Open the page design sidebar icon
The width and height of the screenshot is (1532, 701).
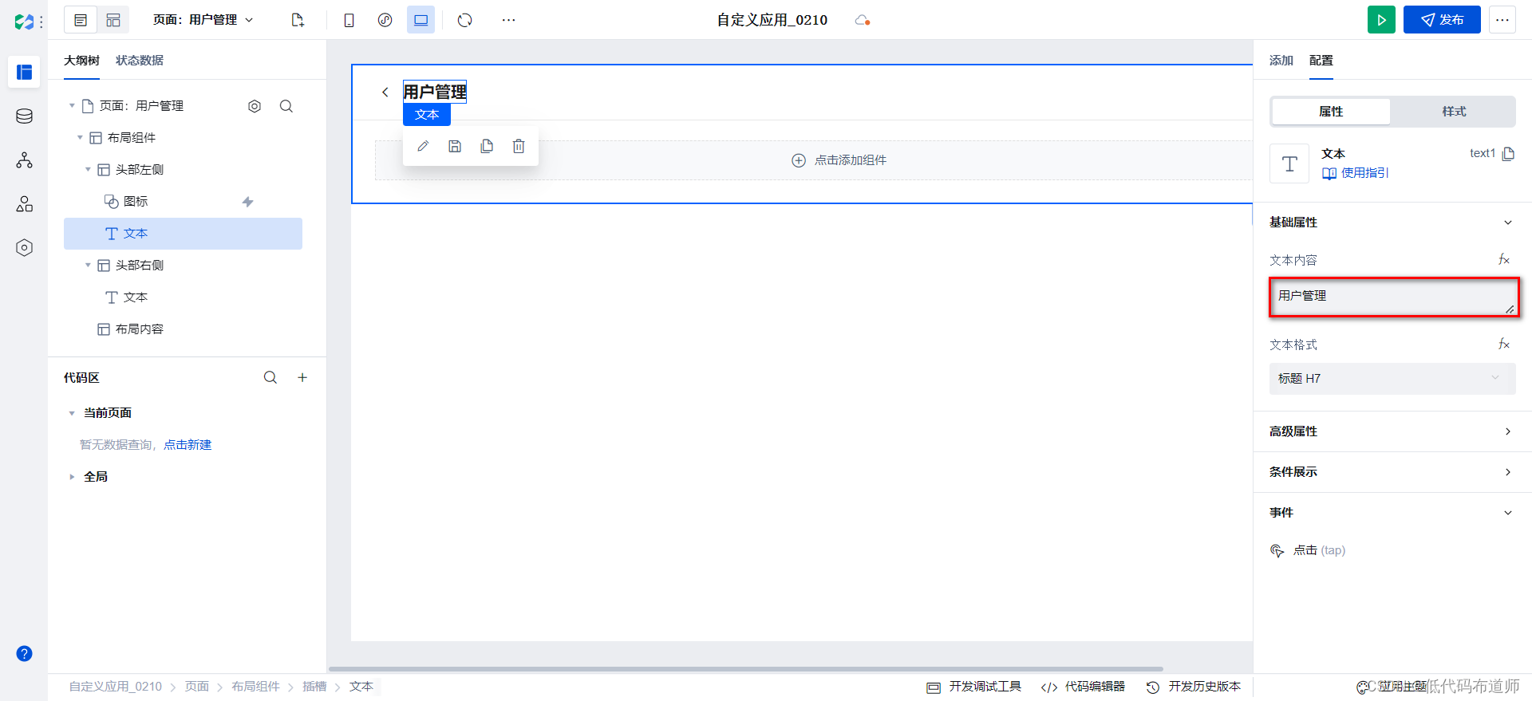coord(24,72)
